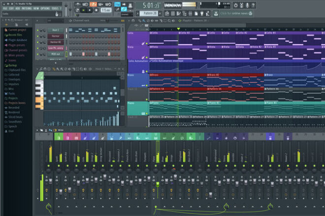Toggle pattern/song mode button
The image size is (325, 216).
click(x=77, y=10)
